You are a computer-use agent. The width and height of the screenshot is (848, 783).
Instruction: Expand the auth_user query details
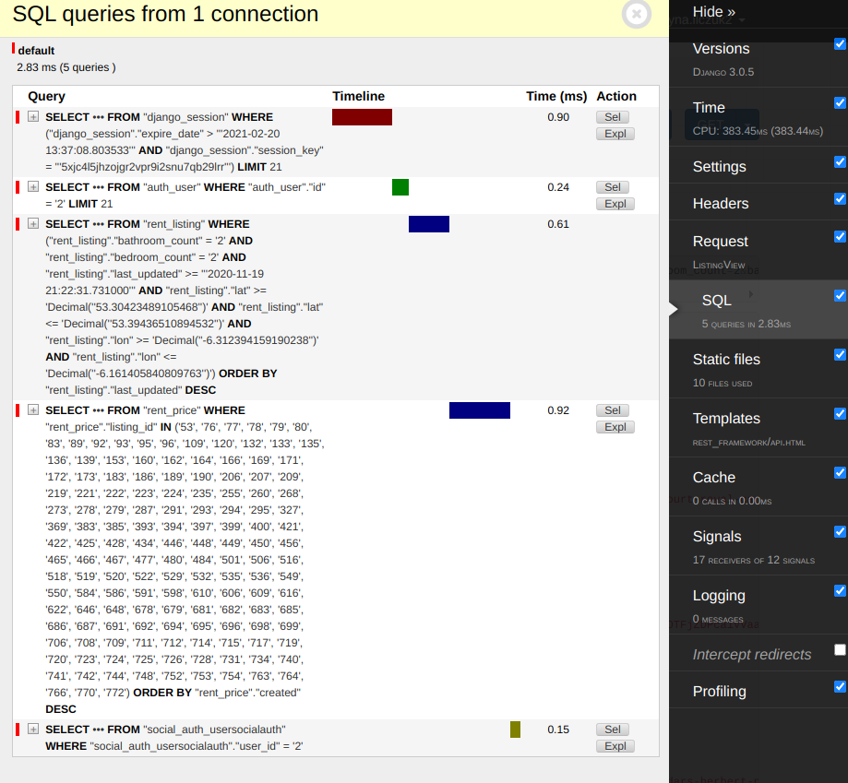coord(33,187)
